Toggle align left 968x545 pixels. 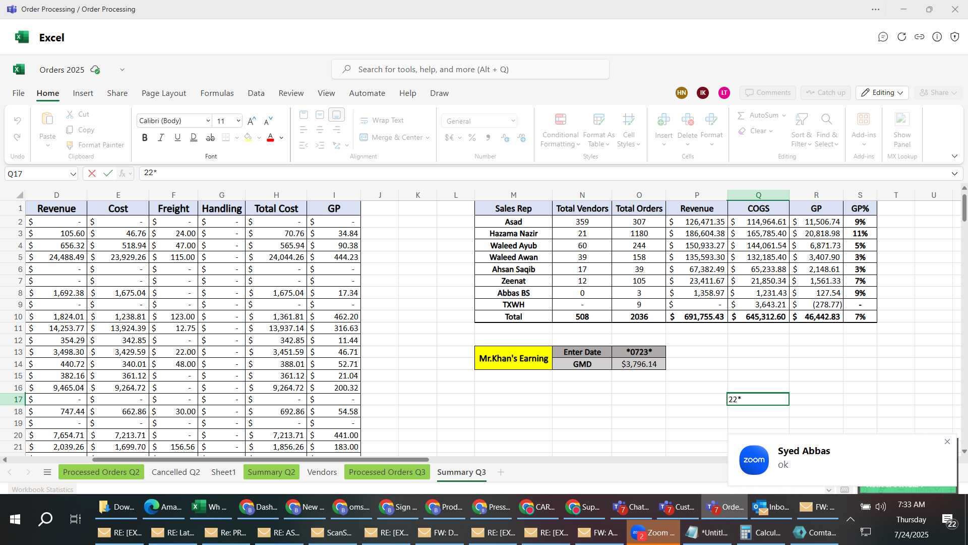[x=304, y=130]
